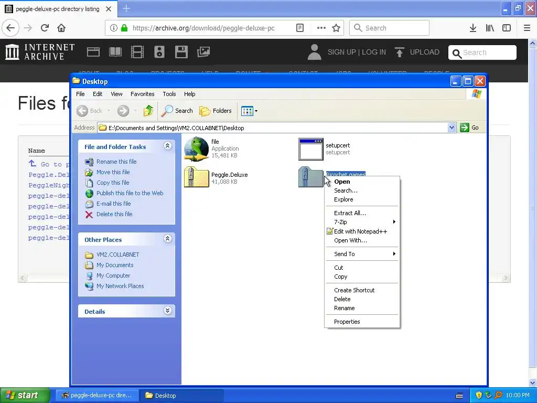Image resolution: width=537 pixels, height=403 pixels.
Task: Collapse the File and Folder Tasks panel
Action: point(167,146)
